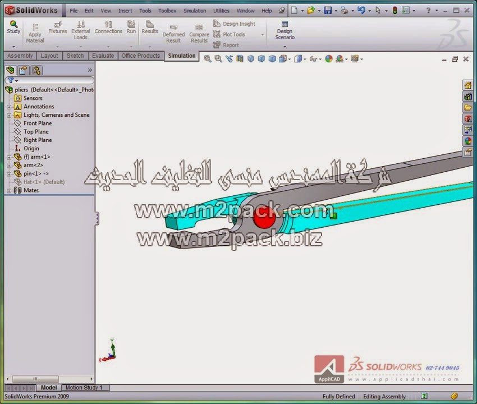Save the document with Save icon

point(328,11)
